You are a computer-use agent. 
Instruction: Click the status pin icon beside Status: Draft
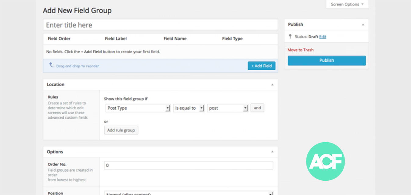[290, 37]
